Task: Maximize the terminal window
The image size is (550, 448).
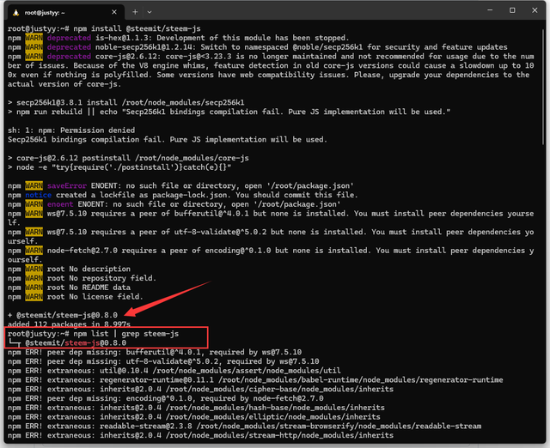Action: [x=512, y=10]
